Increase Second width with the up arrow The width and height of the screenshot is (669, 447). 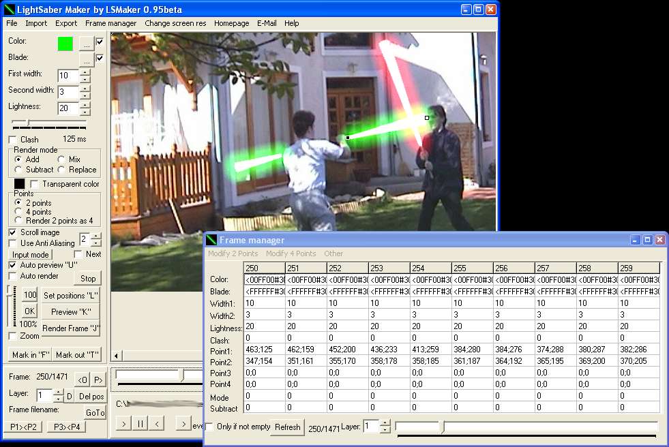click(x=85, y=89)
